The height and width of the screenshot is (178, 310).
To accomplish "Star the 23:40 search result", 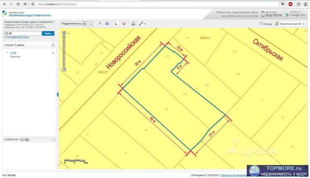I will click(53, 53).
